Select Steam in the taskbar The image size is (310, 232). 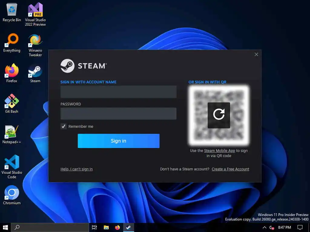coord(128,227)
